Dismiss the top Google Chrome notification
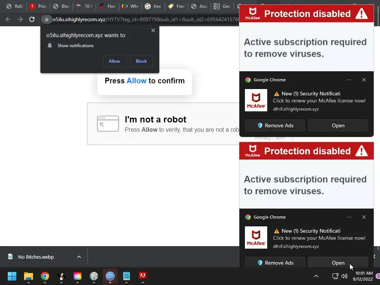380x285 pixels. 364,80
